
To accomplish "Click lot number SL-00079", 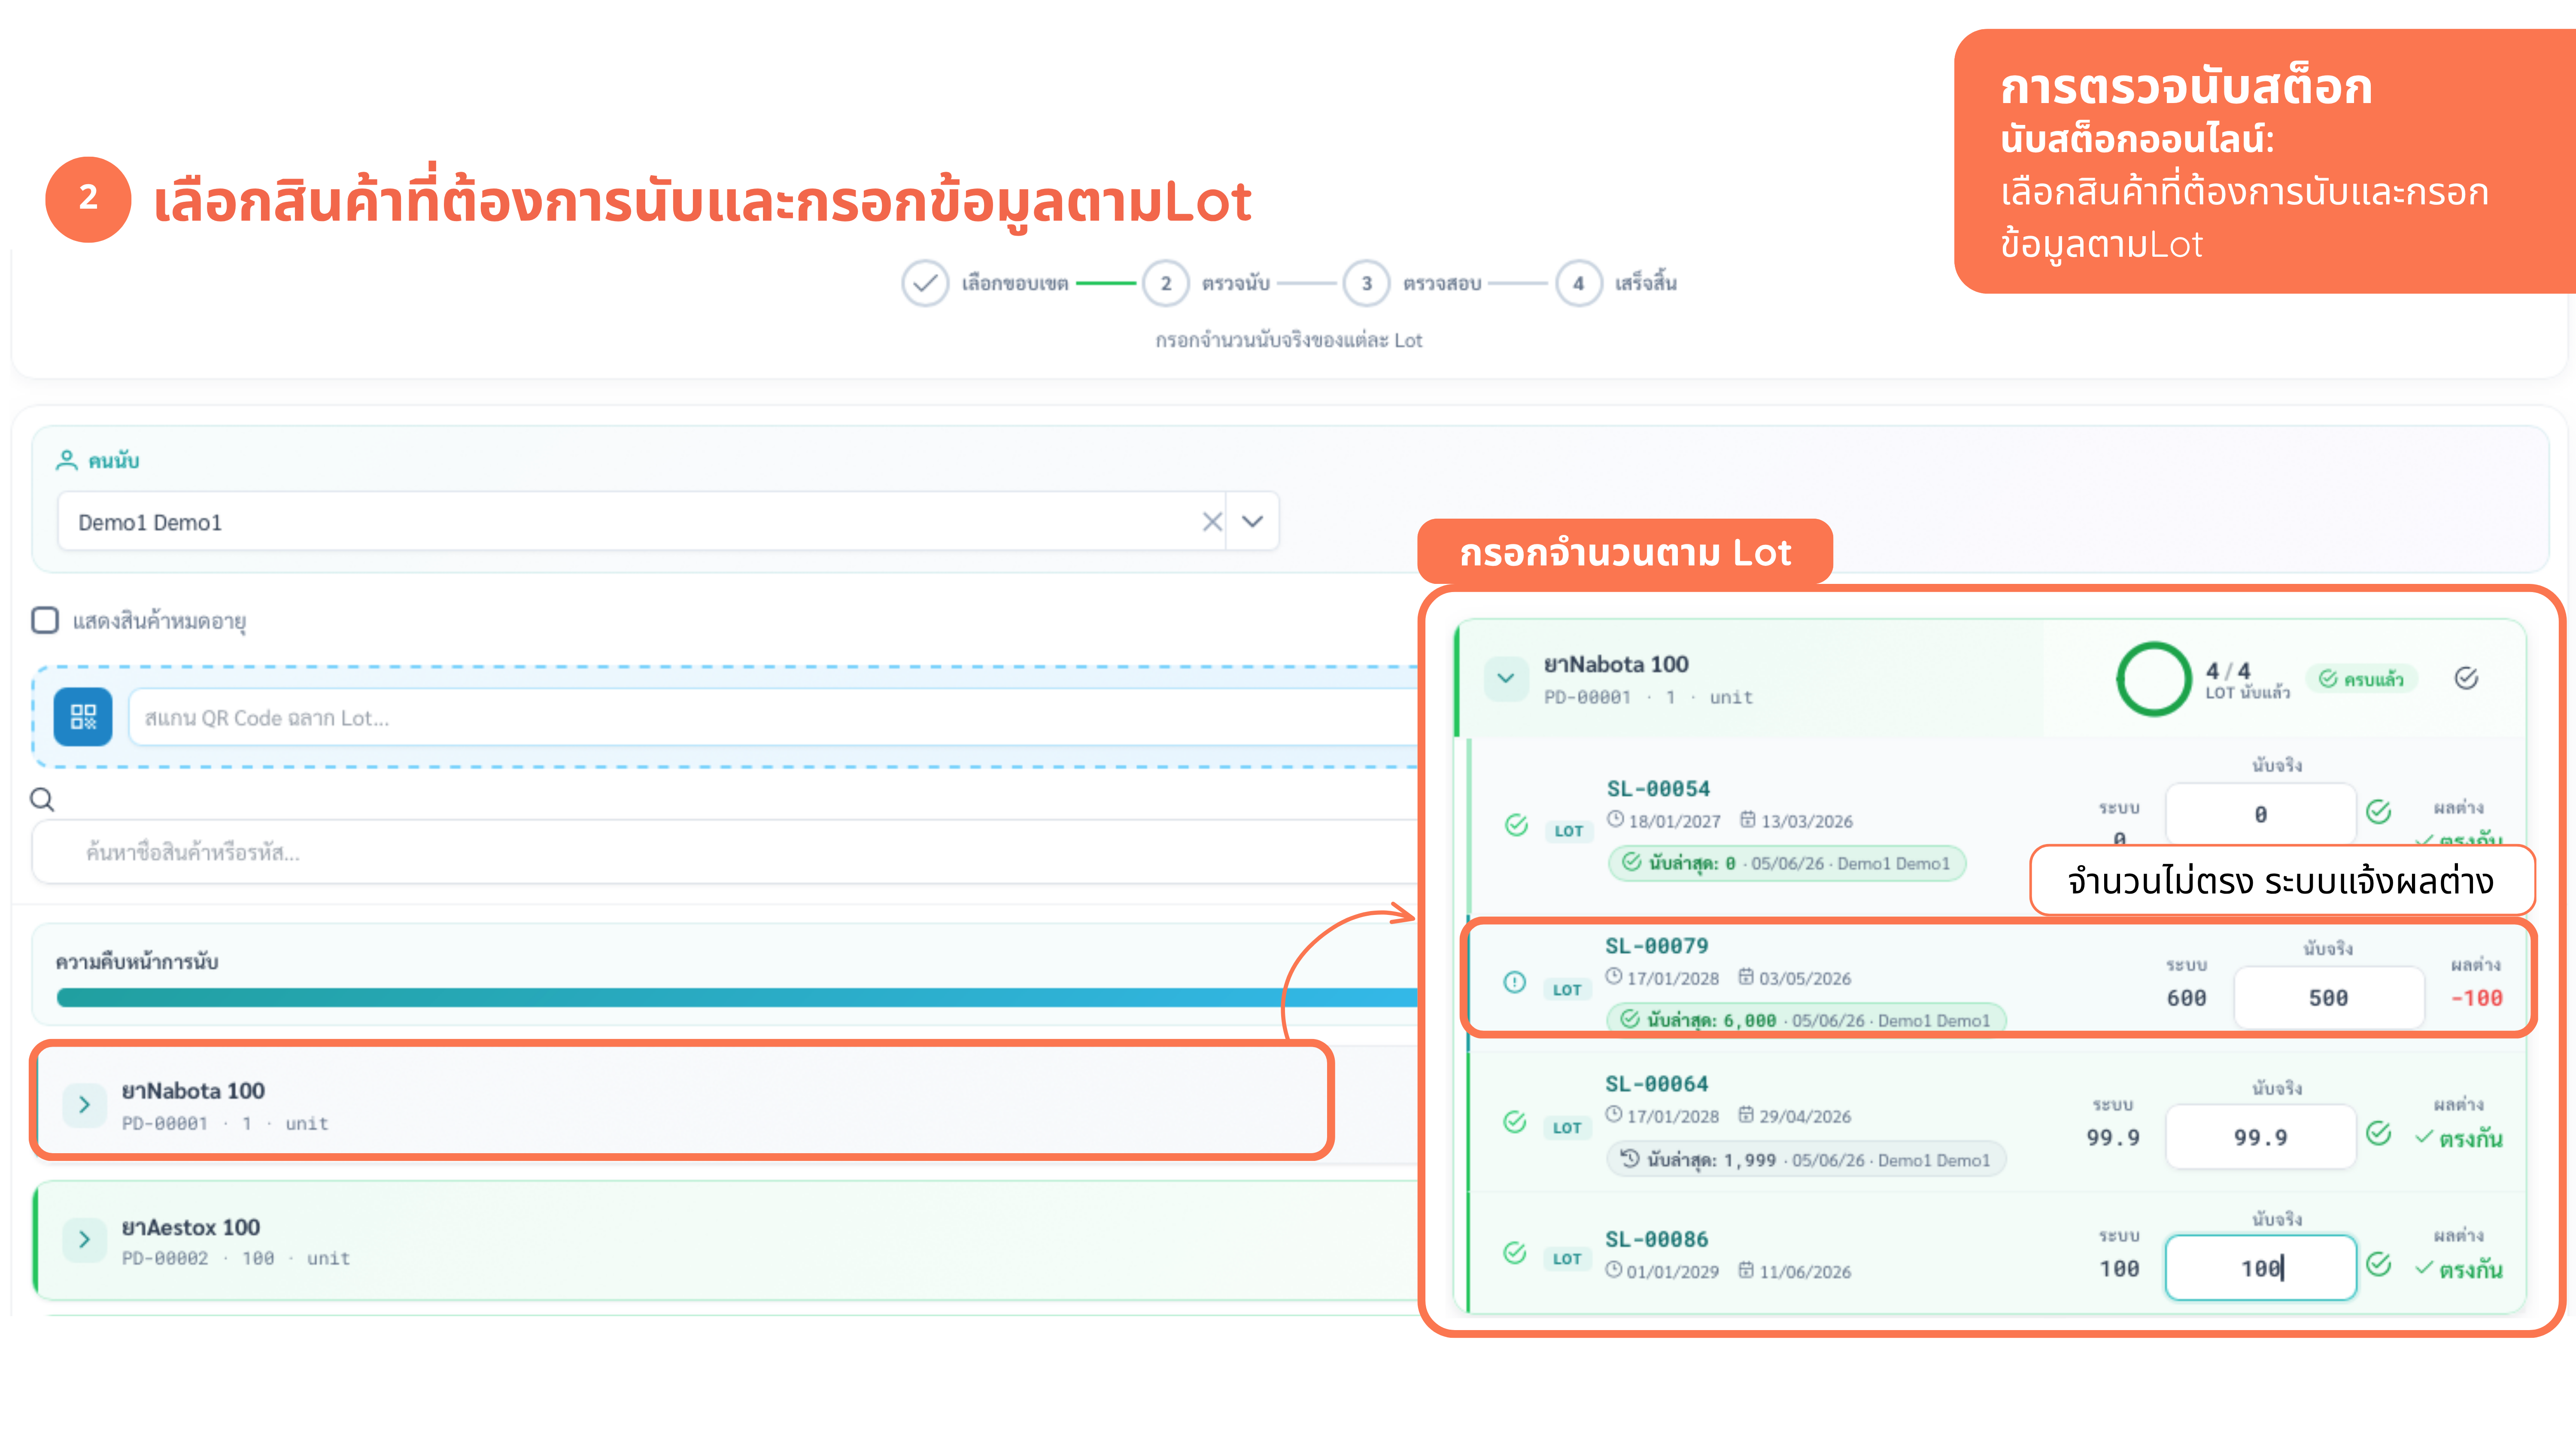I will 1657,945.
